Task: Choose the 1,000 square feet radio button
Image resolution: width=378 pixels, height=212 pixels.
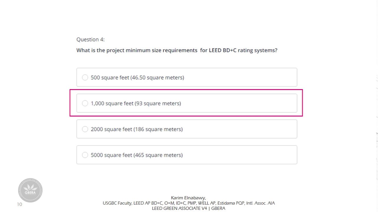Action: pos(85,103)
